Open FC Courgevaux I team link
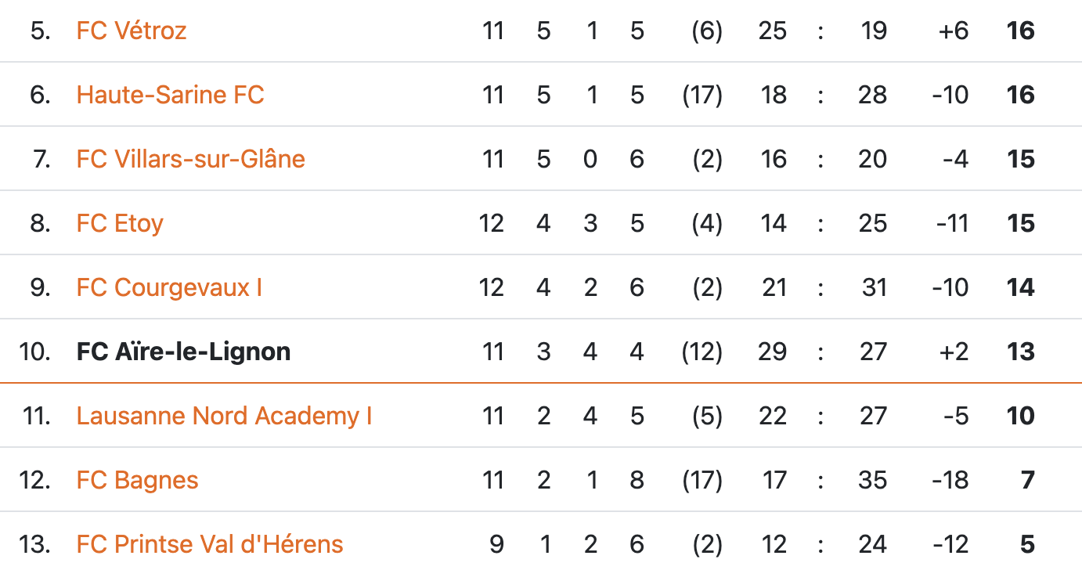This screenshot has height=570, width=1082. tap(169, 287)
